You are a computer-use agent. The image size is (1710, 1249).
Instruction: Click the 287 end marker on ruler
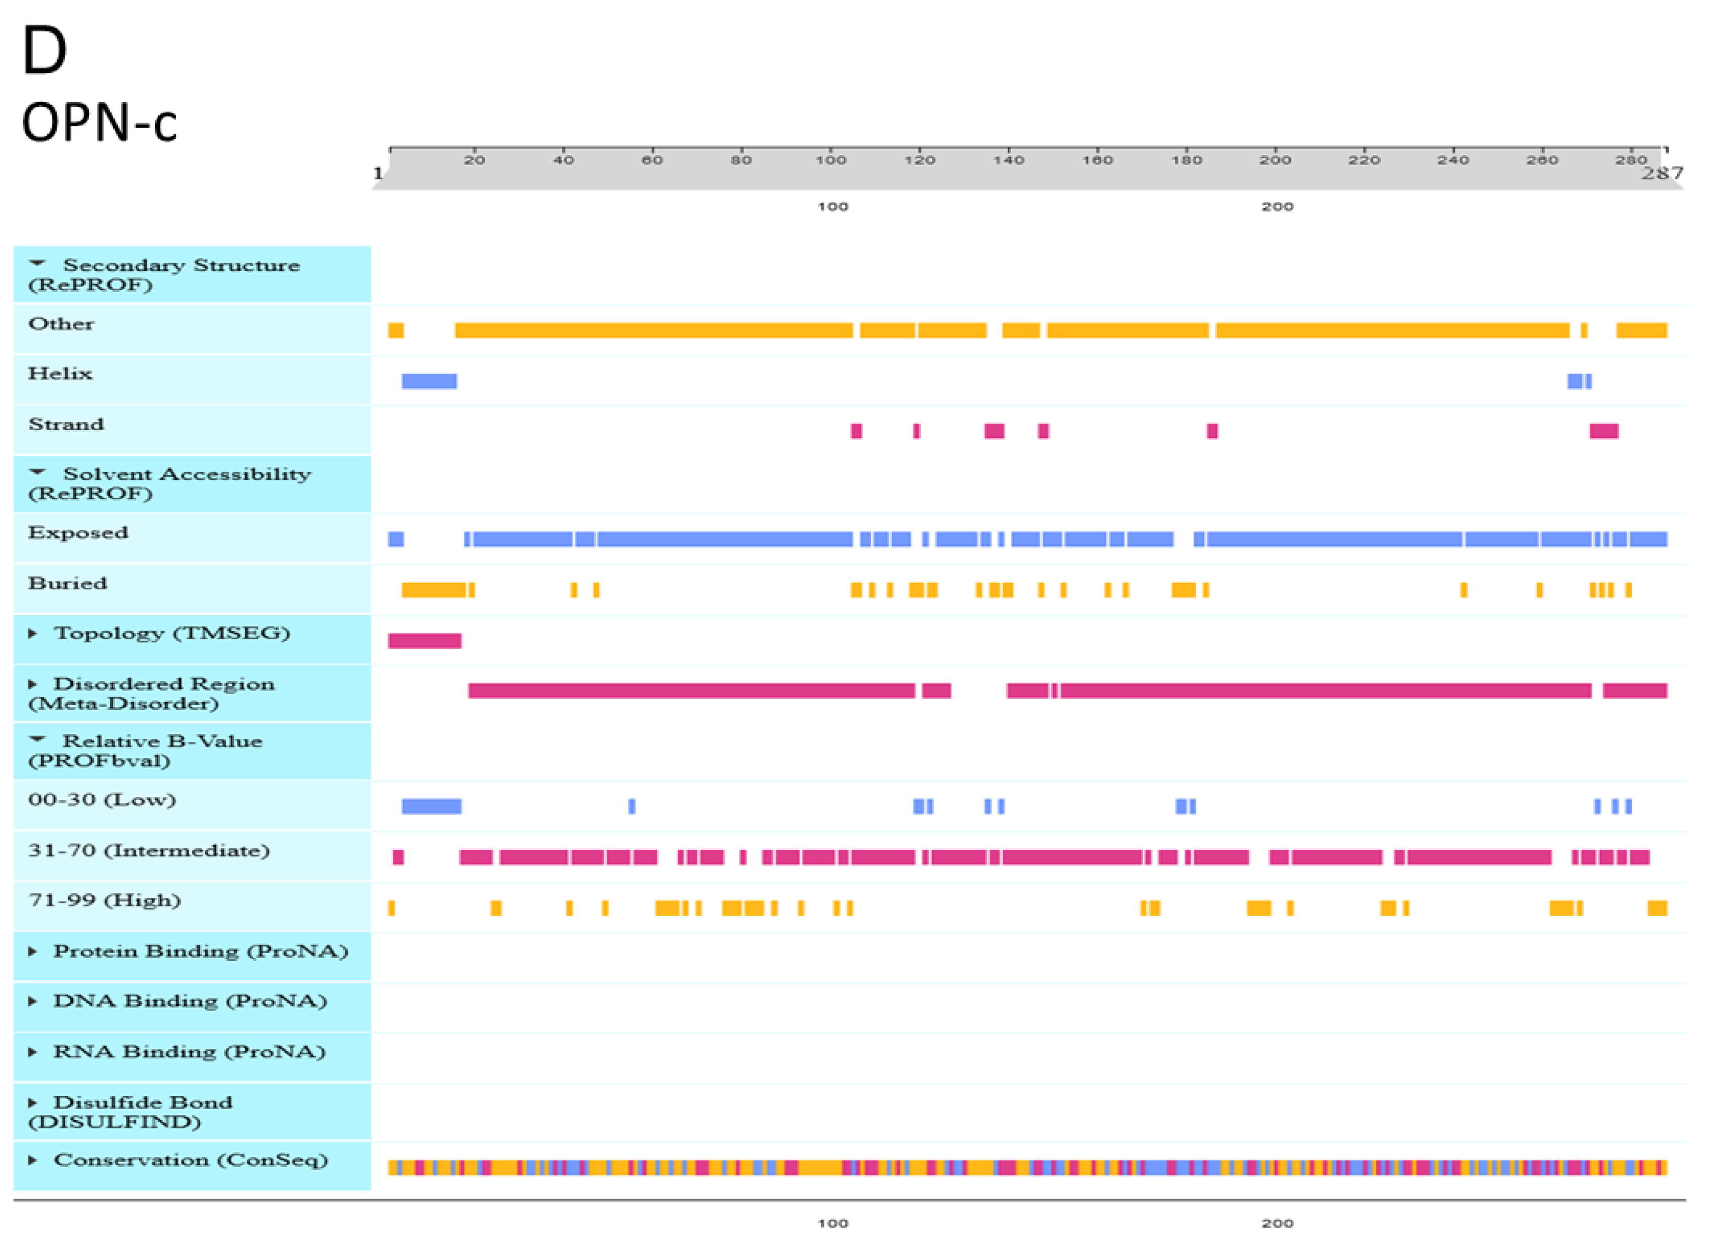coord(1662,174)
